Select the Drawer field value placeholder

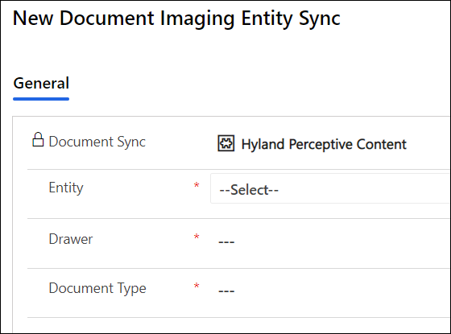click(226, 241)
